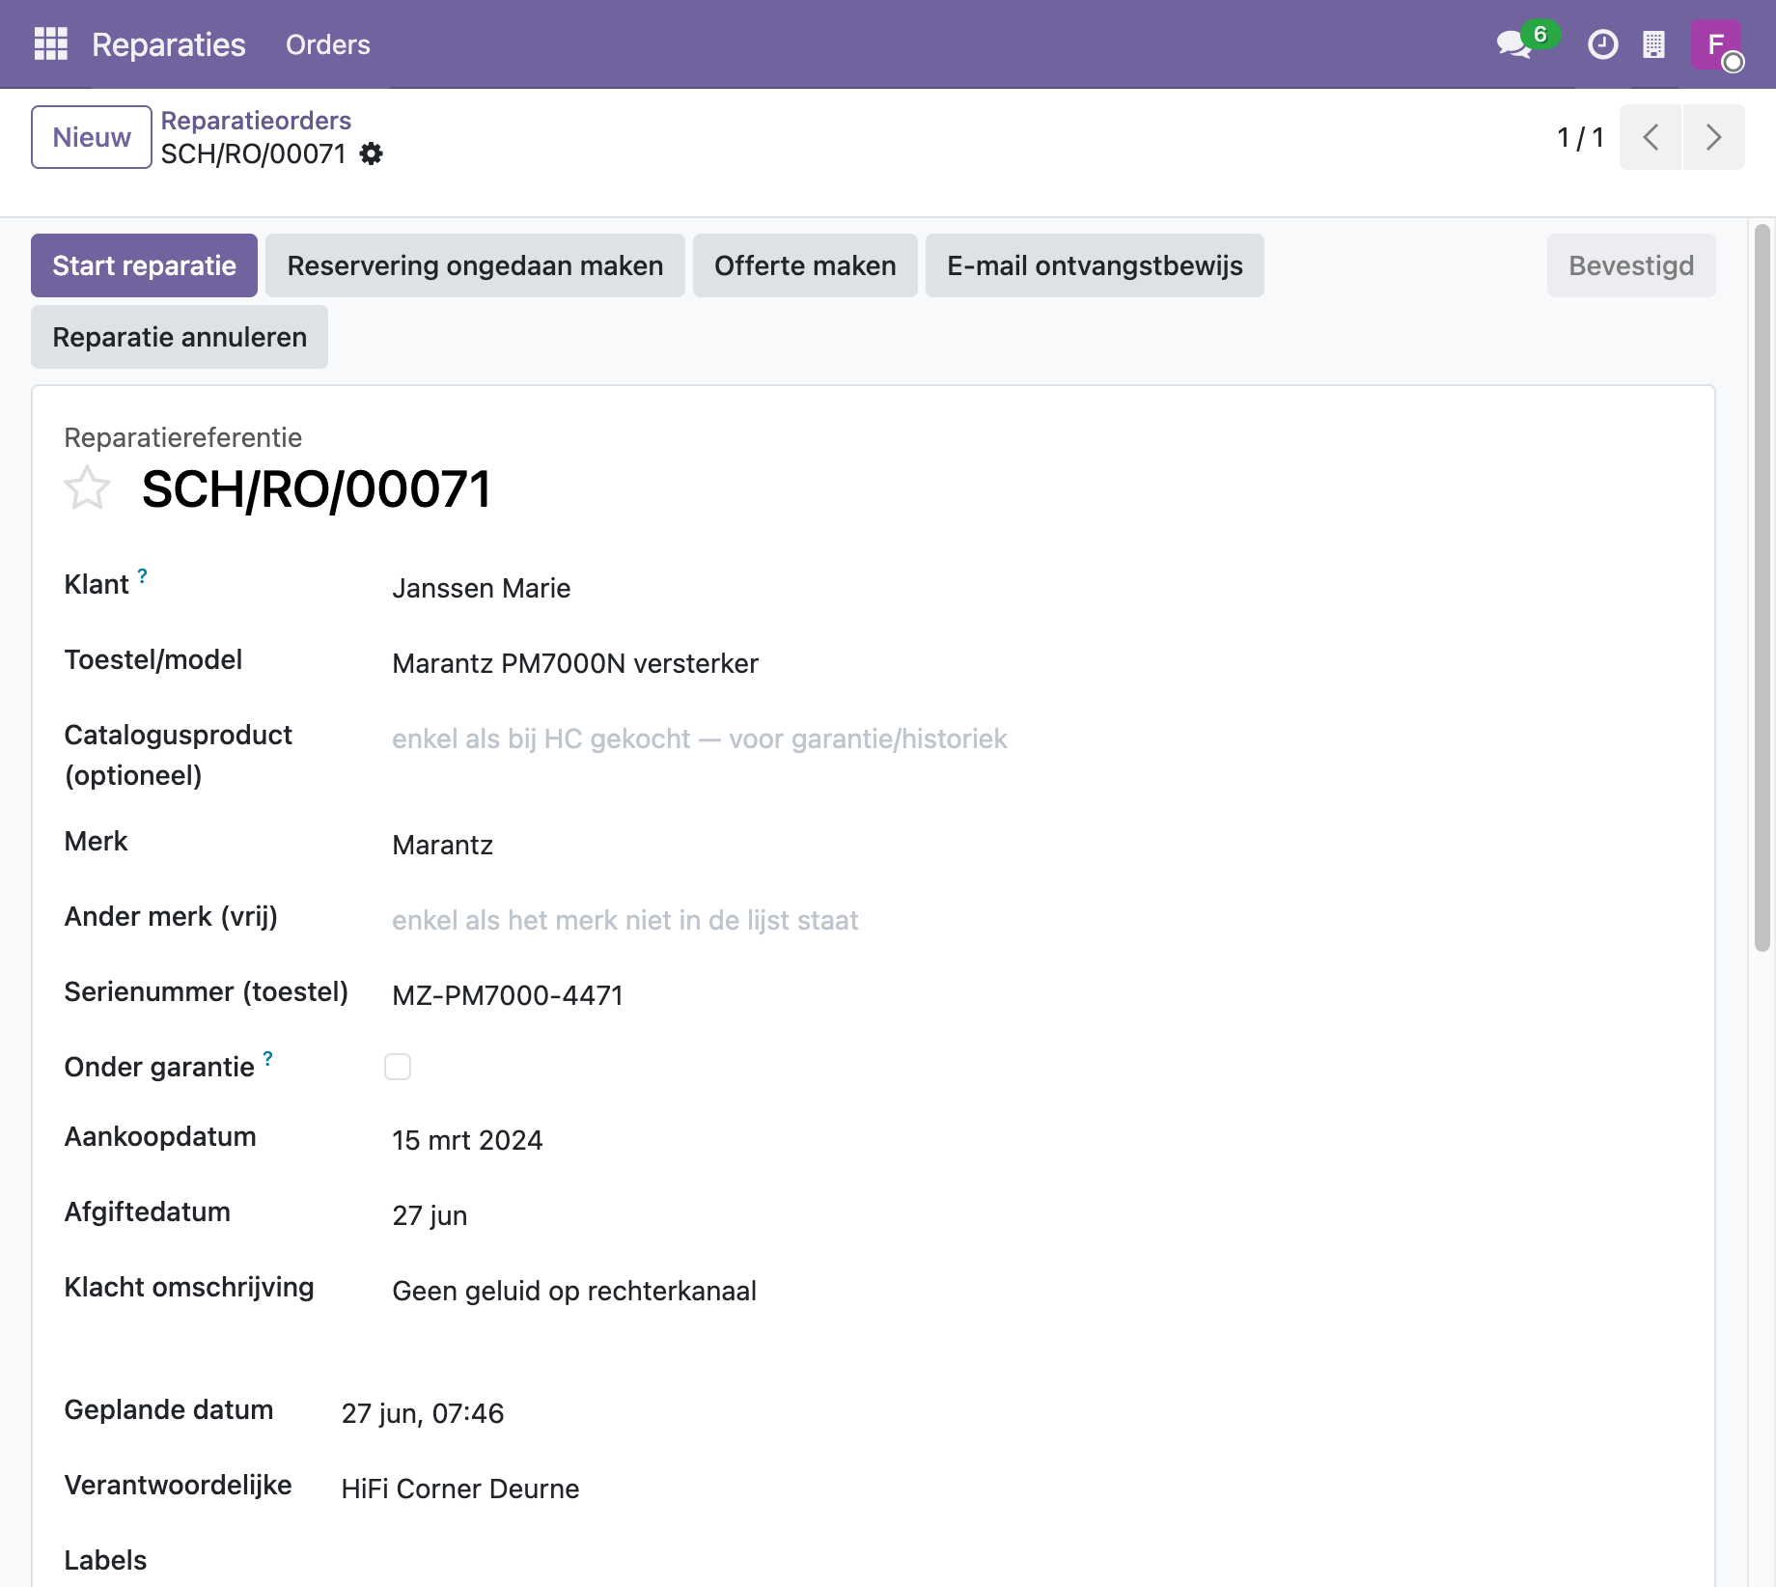Screen dimensions: 1776x1587
Task: Open the activities clock icon
Action: pyautogui.click(x=1602, y=44)
